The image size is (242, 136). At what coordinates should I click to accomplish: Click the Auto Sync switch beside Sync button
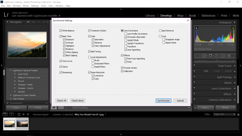(x=195, y=107)
